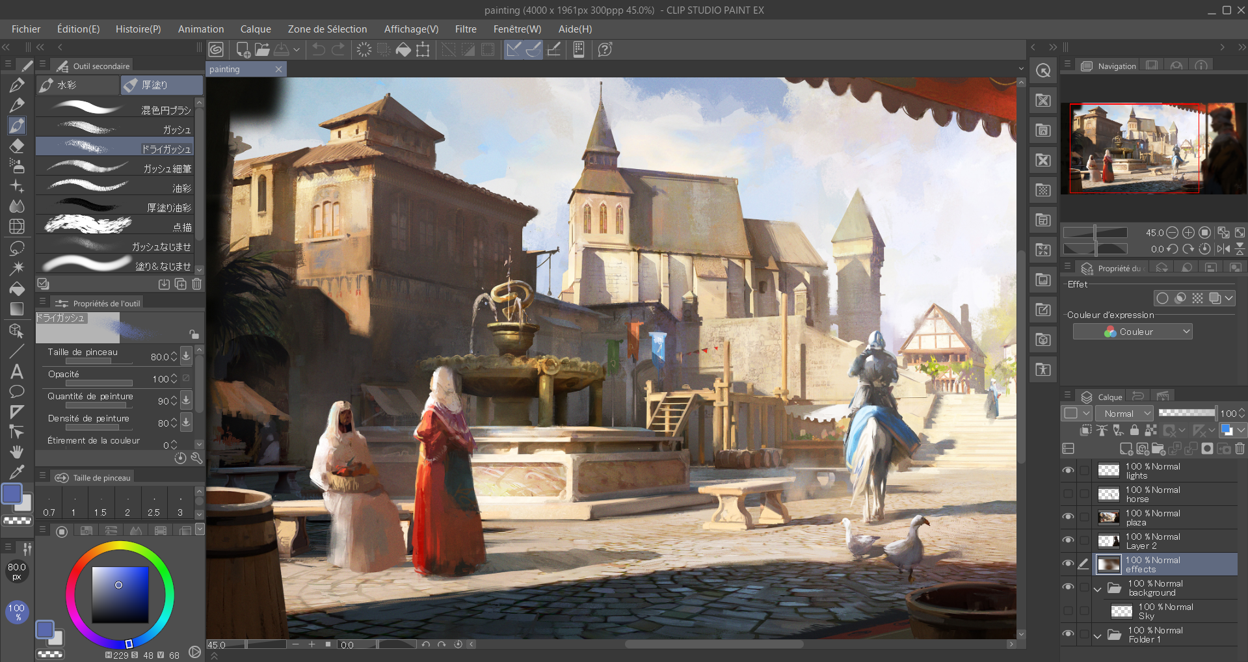
Task: Select the Lasso selection tool
Action: 17,247
